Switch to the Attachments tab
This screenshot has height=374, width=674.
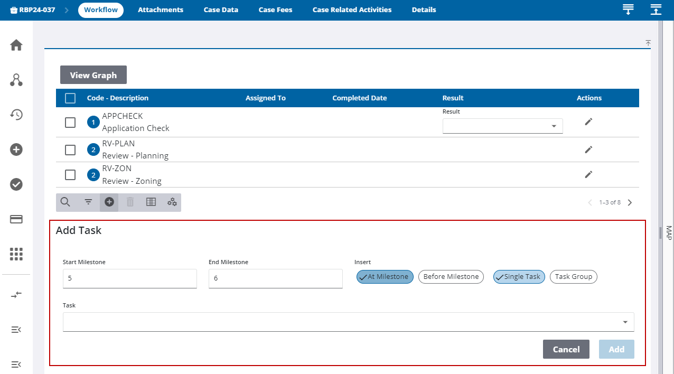pos(161,10)
